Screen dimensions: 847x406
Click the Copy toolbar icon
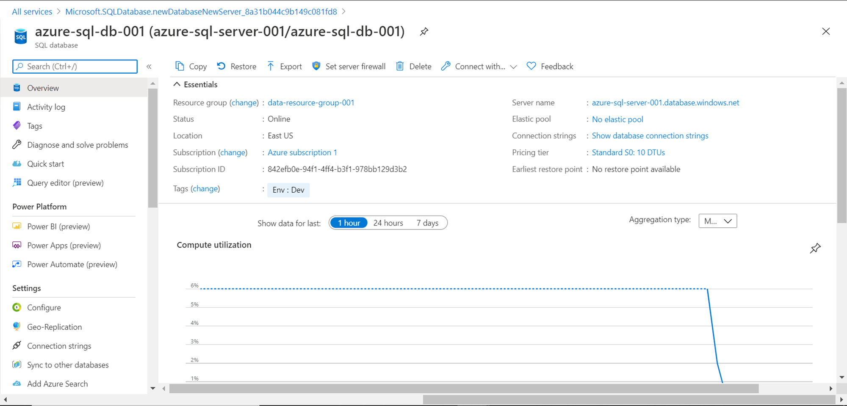click(180, 66)
